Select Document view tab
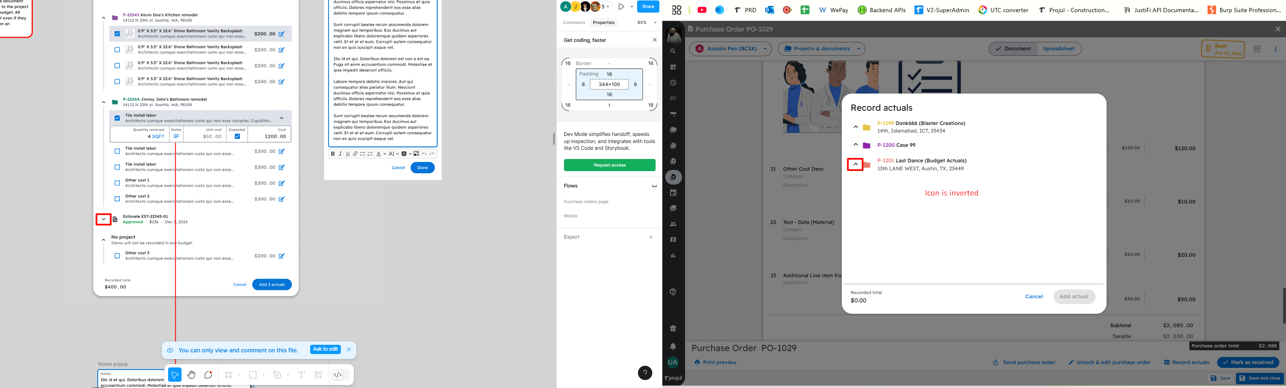Image resolution: width=1286 pixels, height=388 pixels. 1013,49
